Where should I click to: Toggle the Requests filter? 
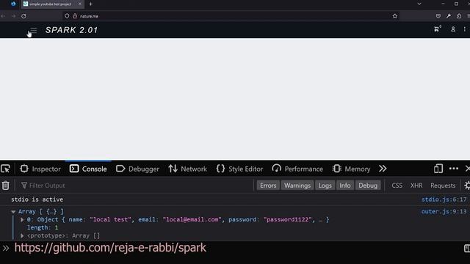pyautogui.click(x=443, y=186)
